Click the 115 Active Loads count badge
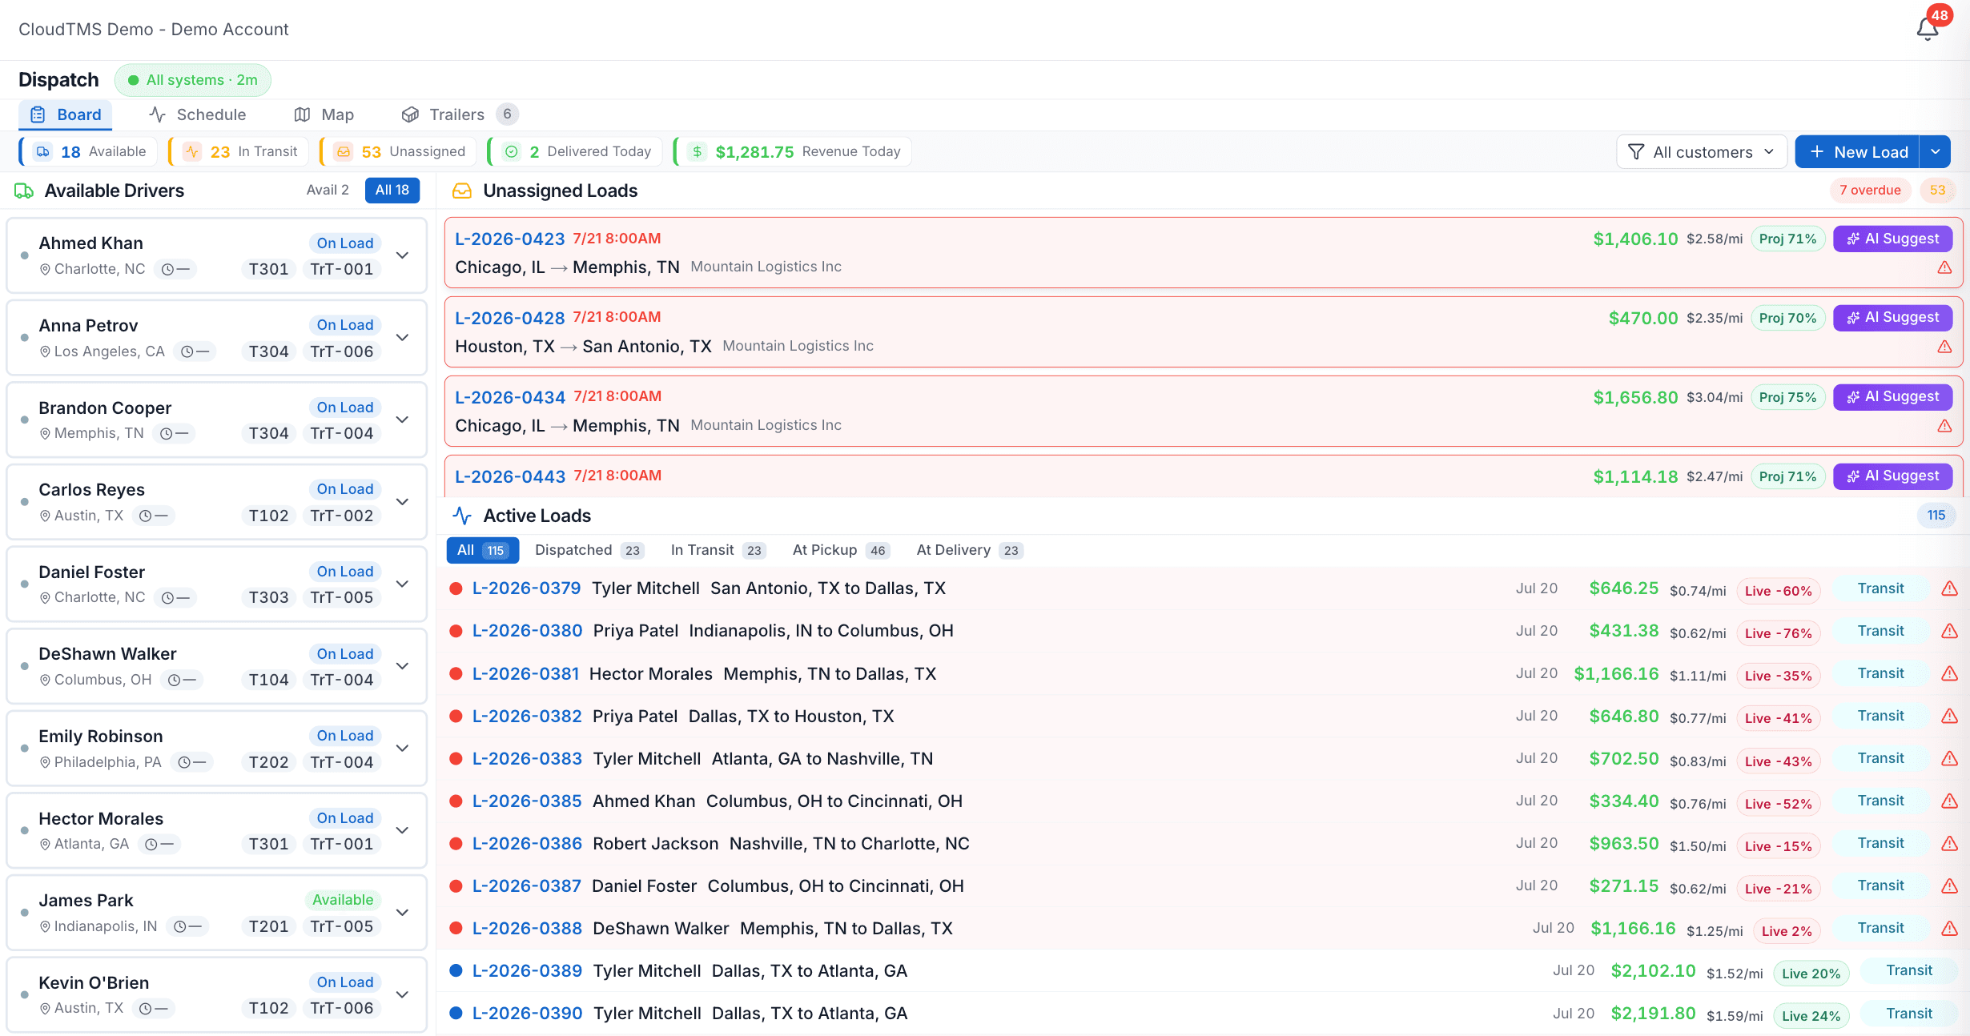This screenshot has width=1970, height=1036. [1936, 515]
